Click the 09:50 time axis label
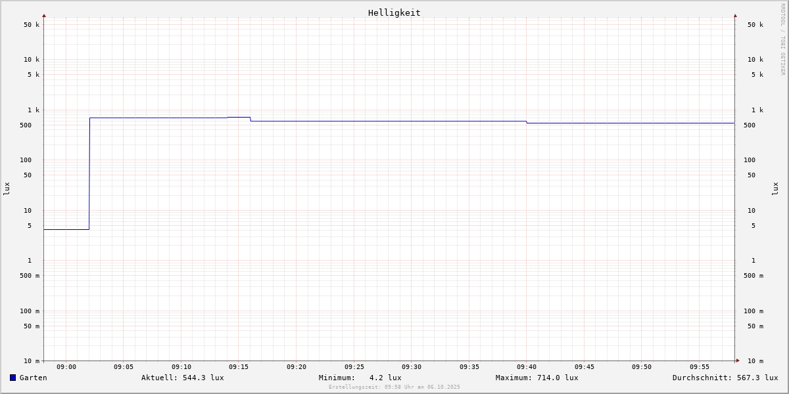Screen dimensions: 789x394 [642, 367]
